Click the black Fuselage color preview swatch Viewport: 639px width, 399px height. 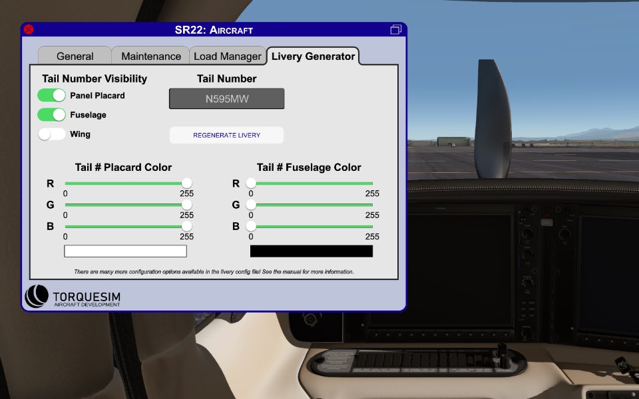coord(312,251)
